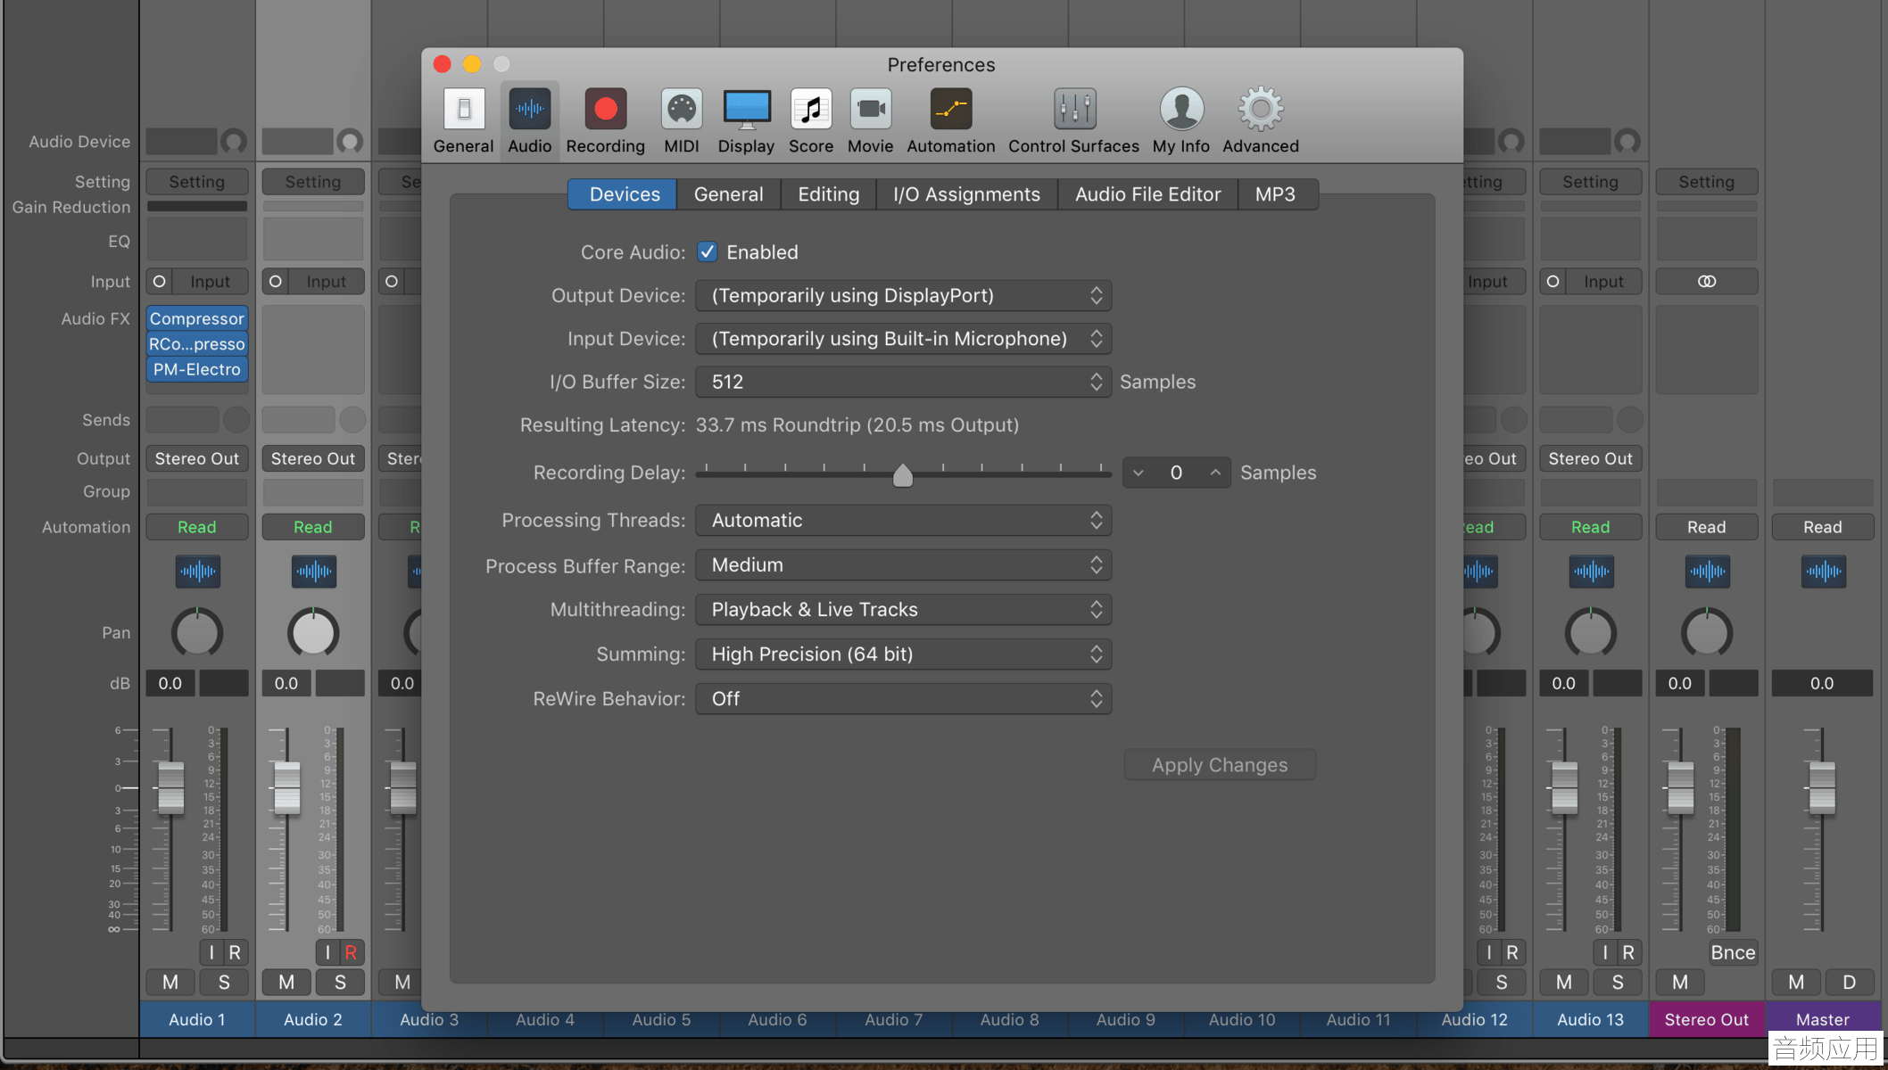This screenshot has height=1070, width=1888.
Task: Toggle Dim button on Master channel
Action: click(x=1850, y=982)
